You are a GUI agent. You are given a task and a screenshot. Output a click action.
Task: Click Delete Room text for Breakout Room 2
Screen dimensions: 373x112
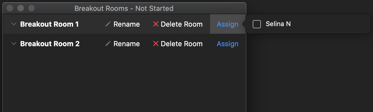coord(182,44)
